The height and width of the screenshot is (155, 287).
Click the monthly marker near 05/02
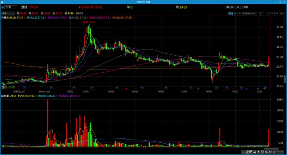[142, 88]
